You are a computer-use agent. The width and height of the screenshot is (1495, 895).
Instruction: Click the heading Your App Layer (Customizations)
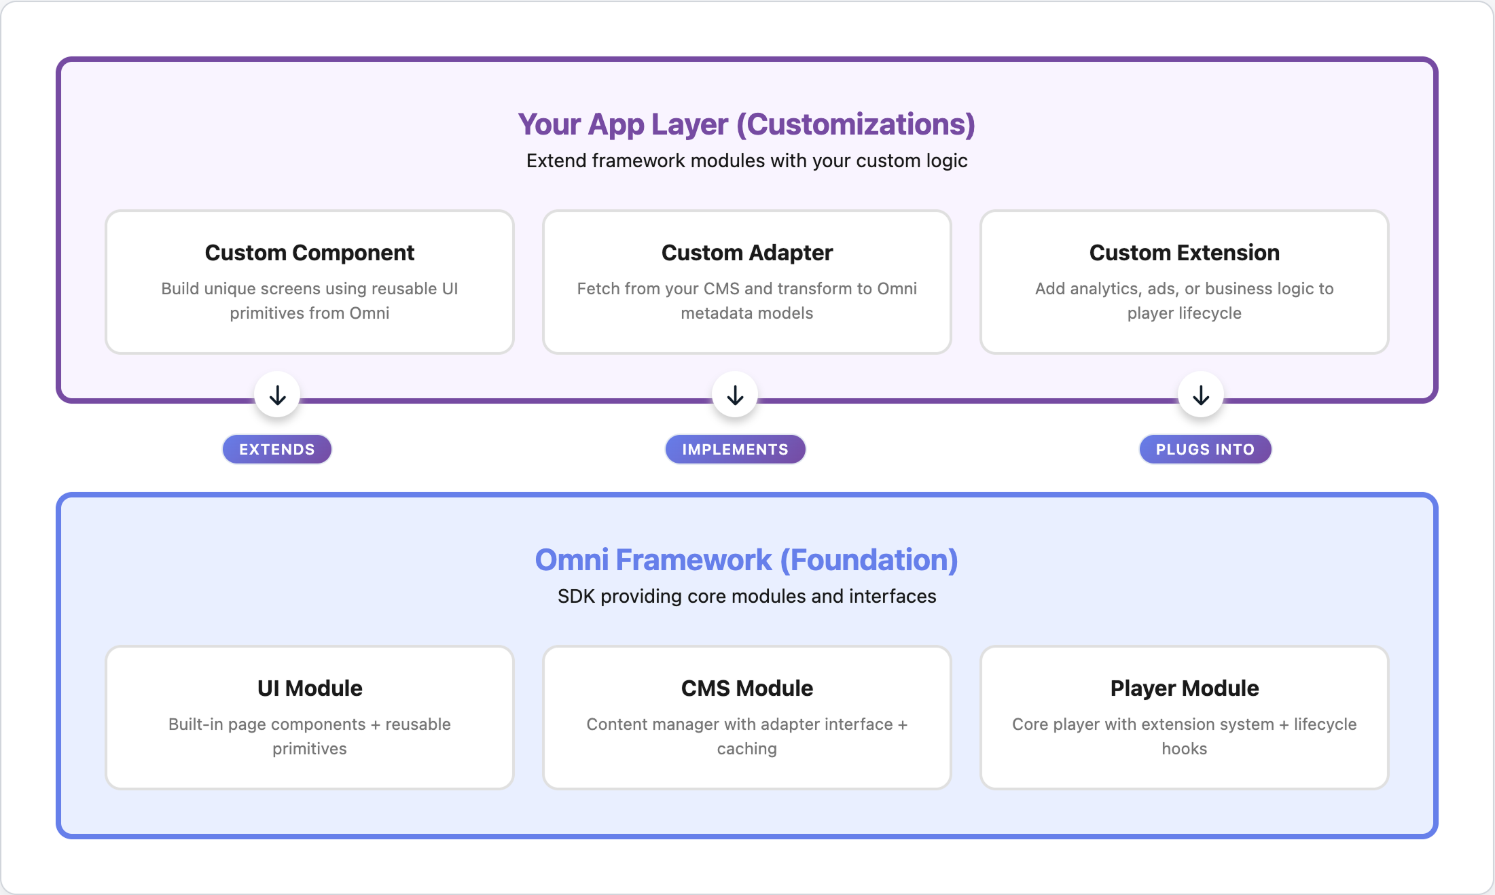click(747, 124)
